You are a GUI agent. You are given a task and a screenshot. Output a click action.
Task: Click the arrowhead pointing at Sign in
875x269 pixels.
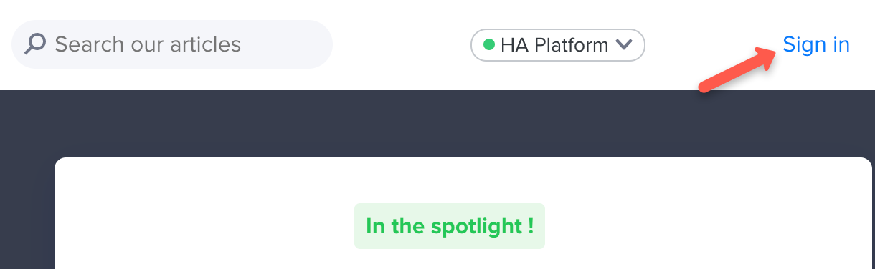[x=766, y=57]
